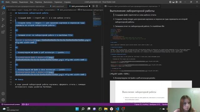Click the heading symbol breadcrumb
Viewport: 200px width, 112px height.
point(91,10)
